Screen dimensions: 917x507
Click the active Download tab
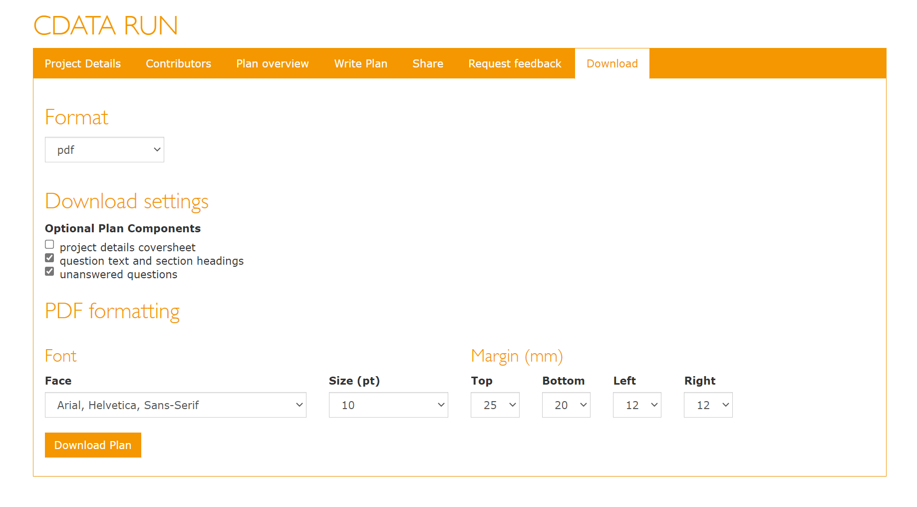(x=612, y=63)
